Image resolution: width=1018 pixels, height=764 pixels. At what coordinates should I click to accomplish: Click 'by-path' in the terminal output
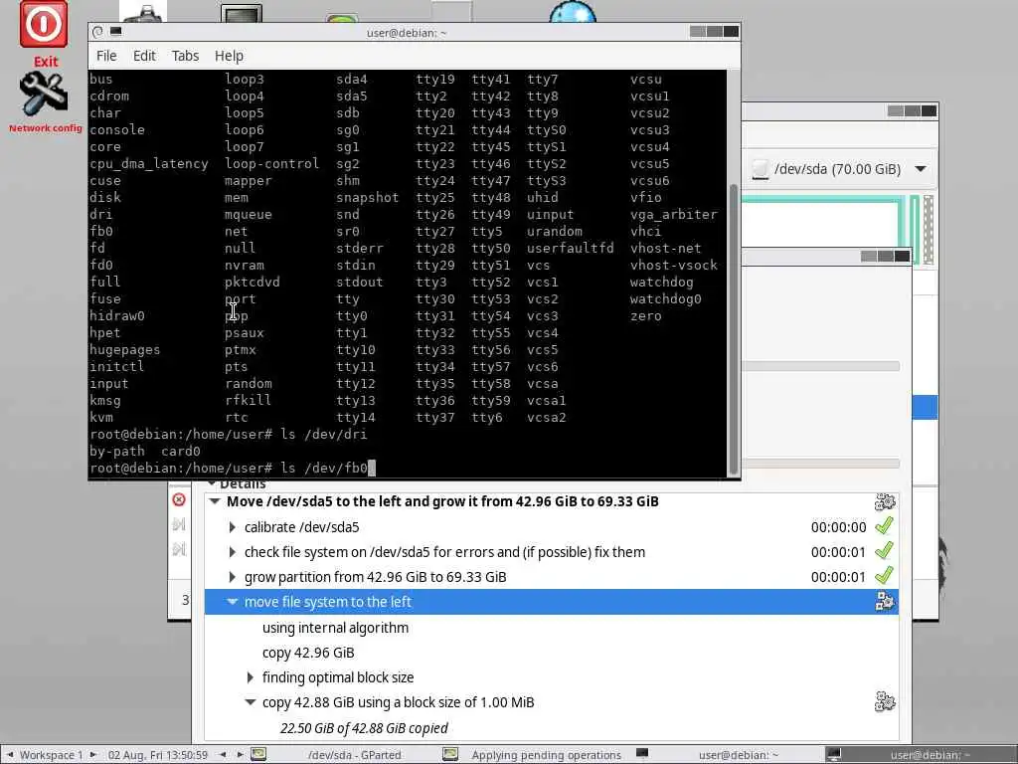(117, 451)
